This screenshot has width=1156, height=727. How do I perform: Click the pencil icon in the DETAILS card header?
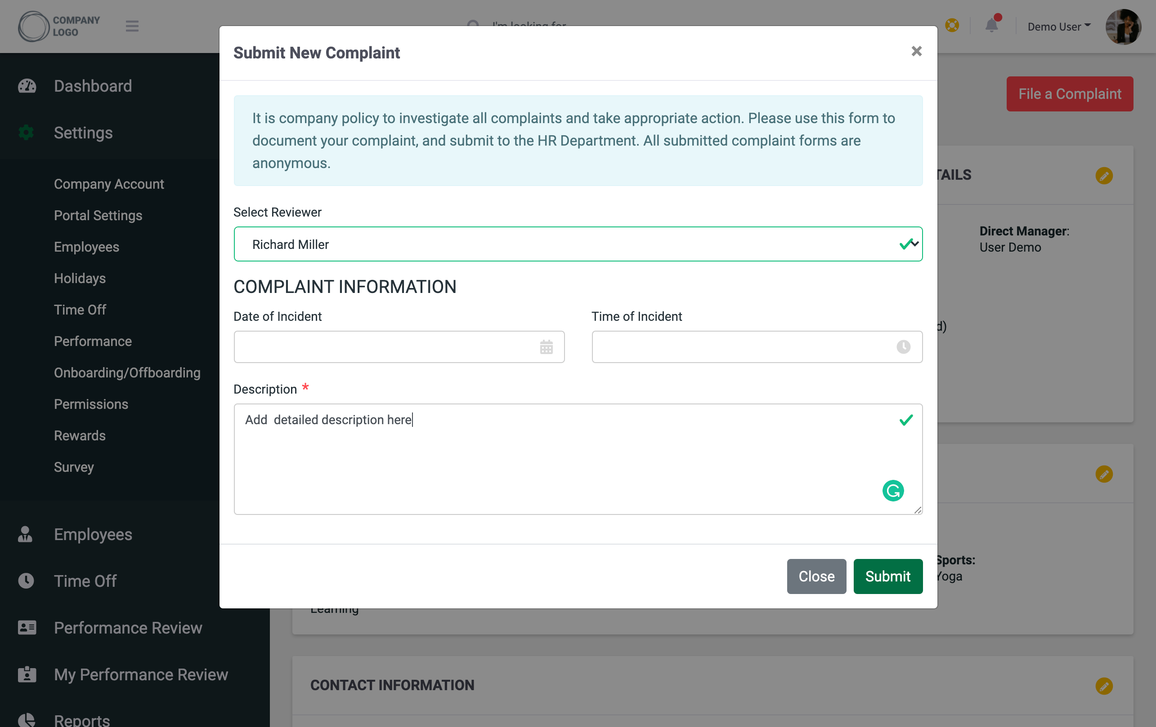(x=1104, y=176)
